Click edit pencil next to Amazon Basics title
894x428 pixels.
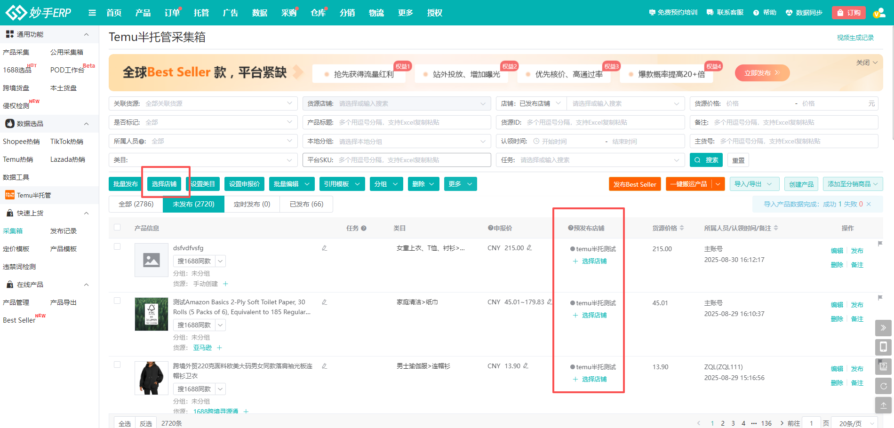point(325,302)
